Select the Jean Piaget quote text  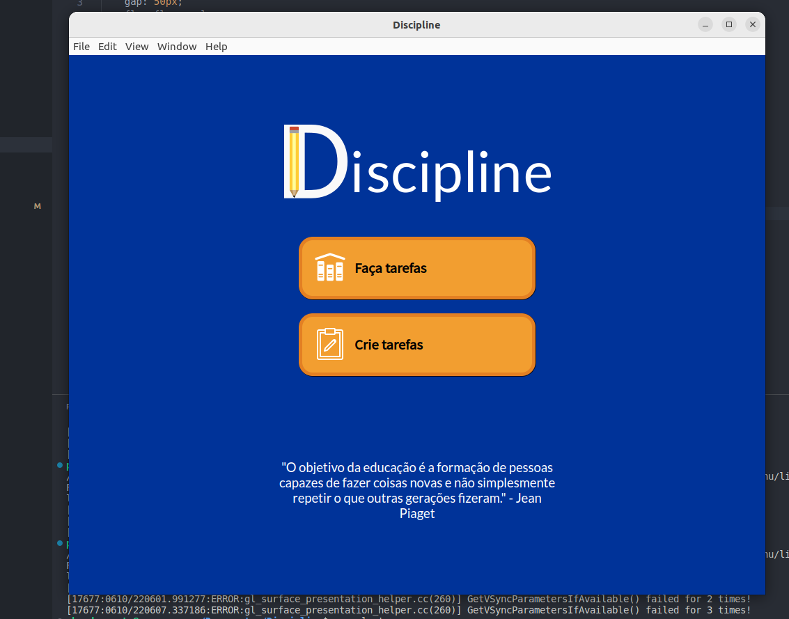tap(416, 489)
